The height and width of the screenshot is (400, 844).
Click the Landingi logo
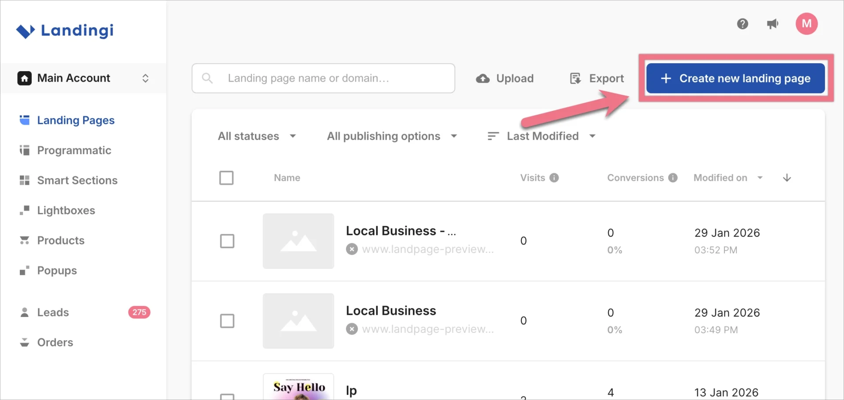(x=65, y=30)
